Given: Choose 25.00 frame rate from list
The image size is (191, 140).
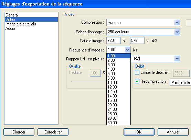Looking at the screenshot, I should (x=118, y=114).
